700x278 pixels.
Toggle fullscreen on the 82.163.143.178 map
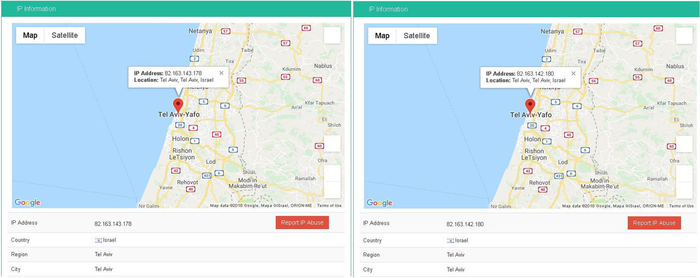[x=332, y=35]
